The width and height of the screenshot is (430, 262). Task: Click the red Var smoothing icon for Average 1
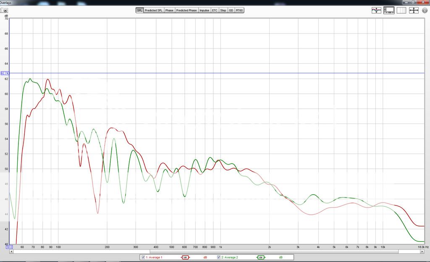(186, 257)
